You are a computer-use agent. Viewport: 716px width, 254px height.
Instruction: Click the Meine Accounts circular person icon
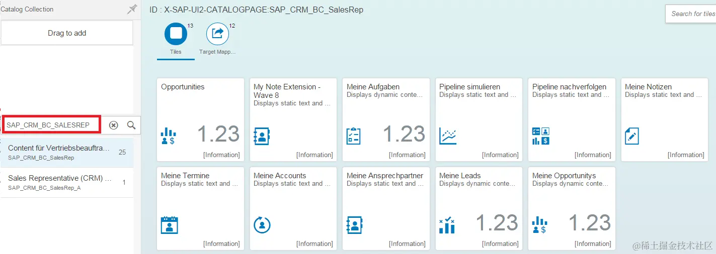pos(262,225)
